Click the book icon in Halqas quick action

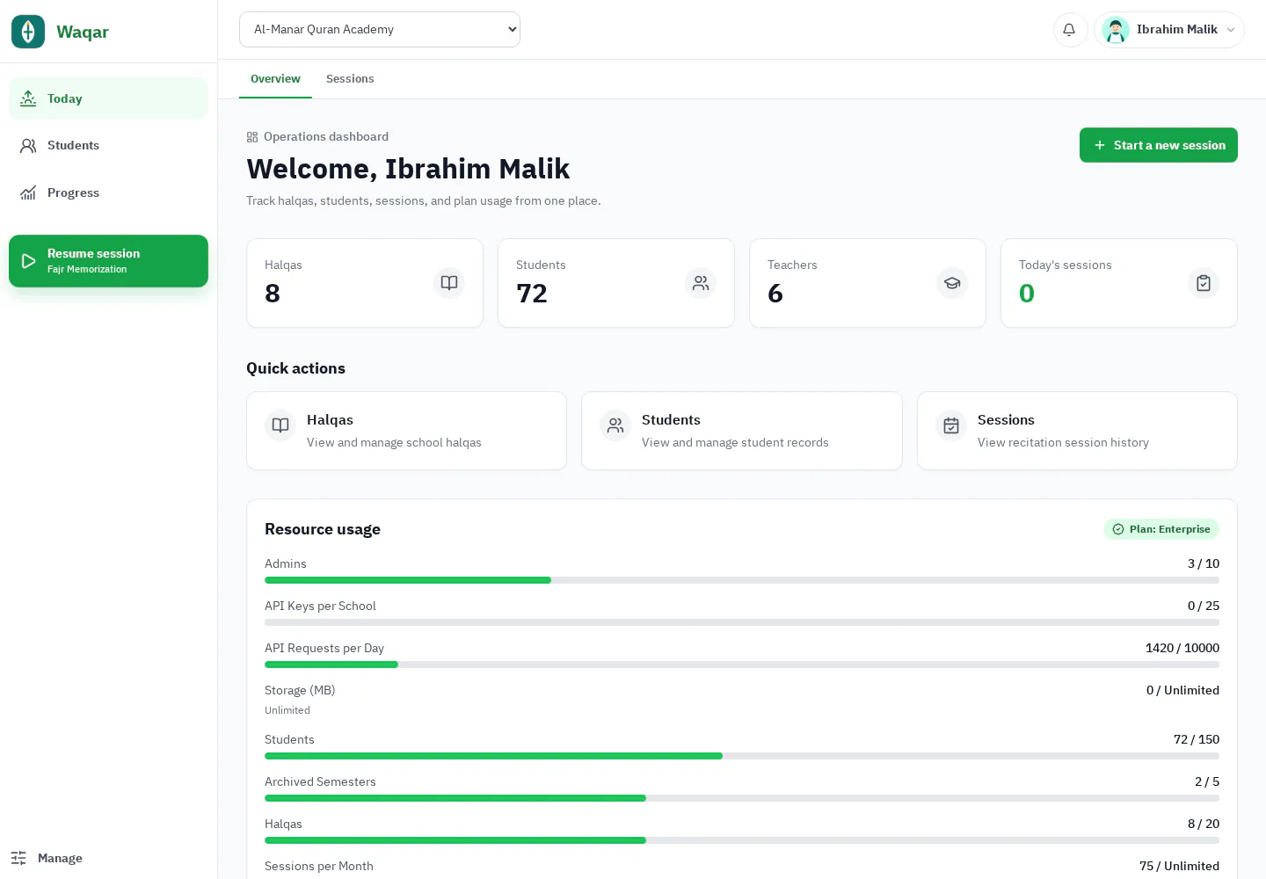tap(280, 425)
